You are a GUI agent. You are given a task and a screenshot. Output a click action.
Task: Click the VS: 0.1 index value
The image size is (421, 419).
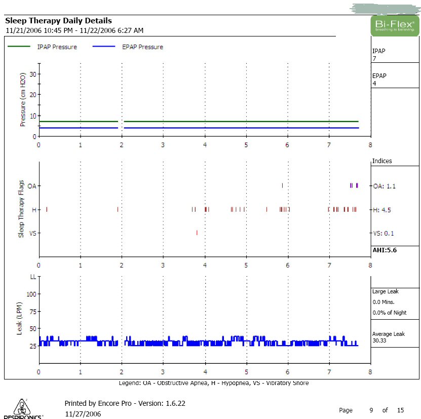(384, 234)
